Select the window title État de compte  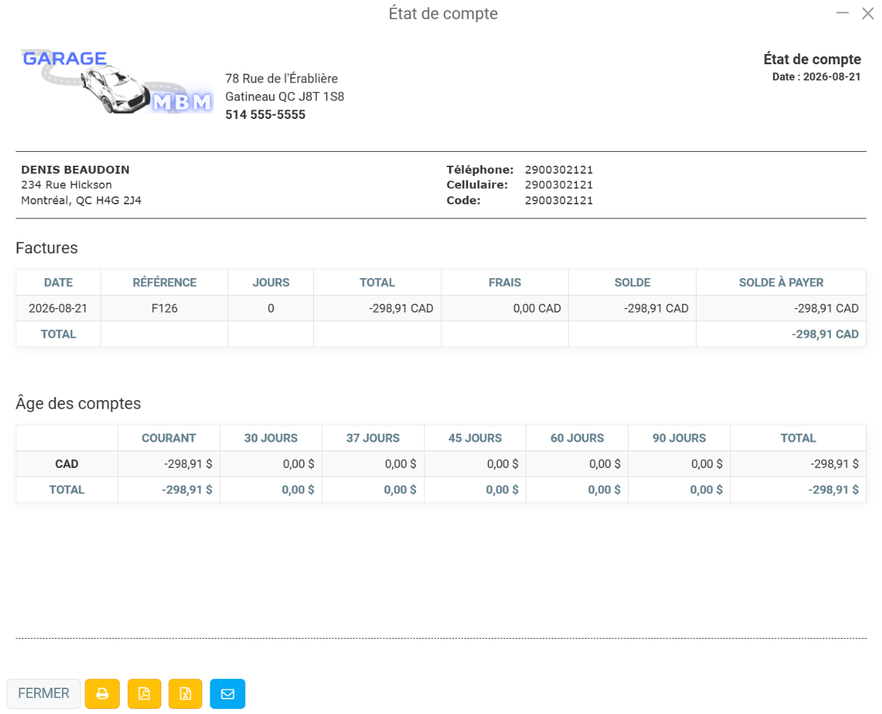443,13
